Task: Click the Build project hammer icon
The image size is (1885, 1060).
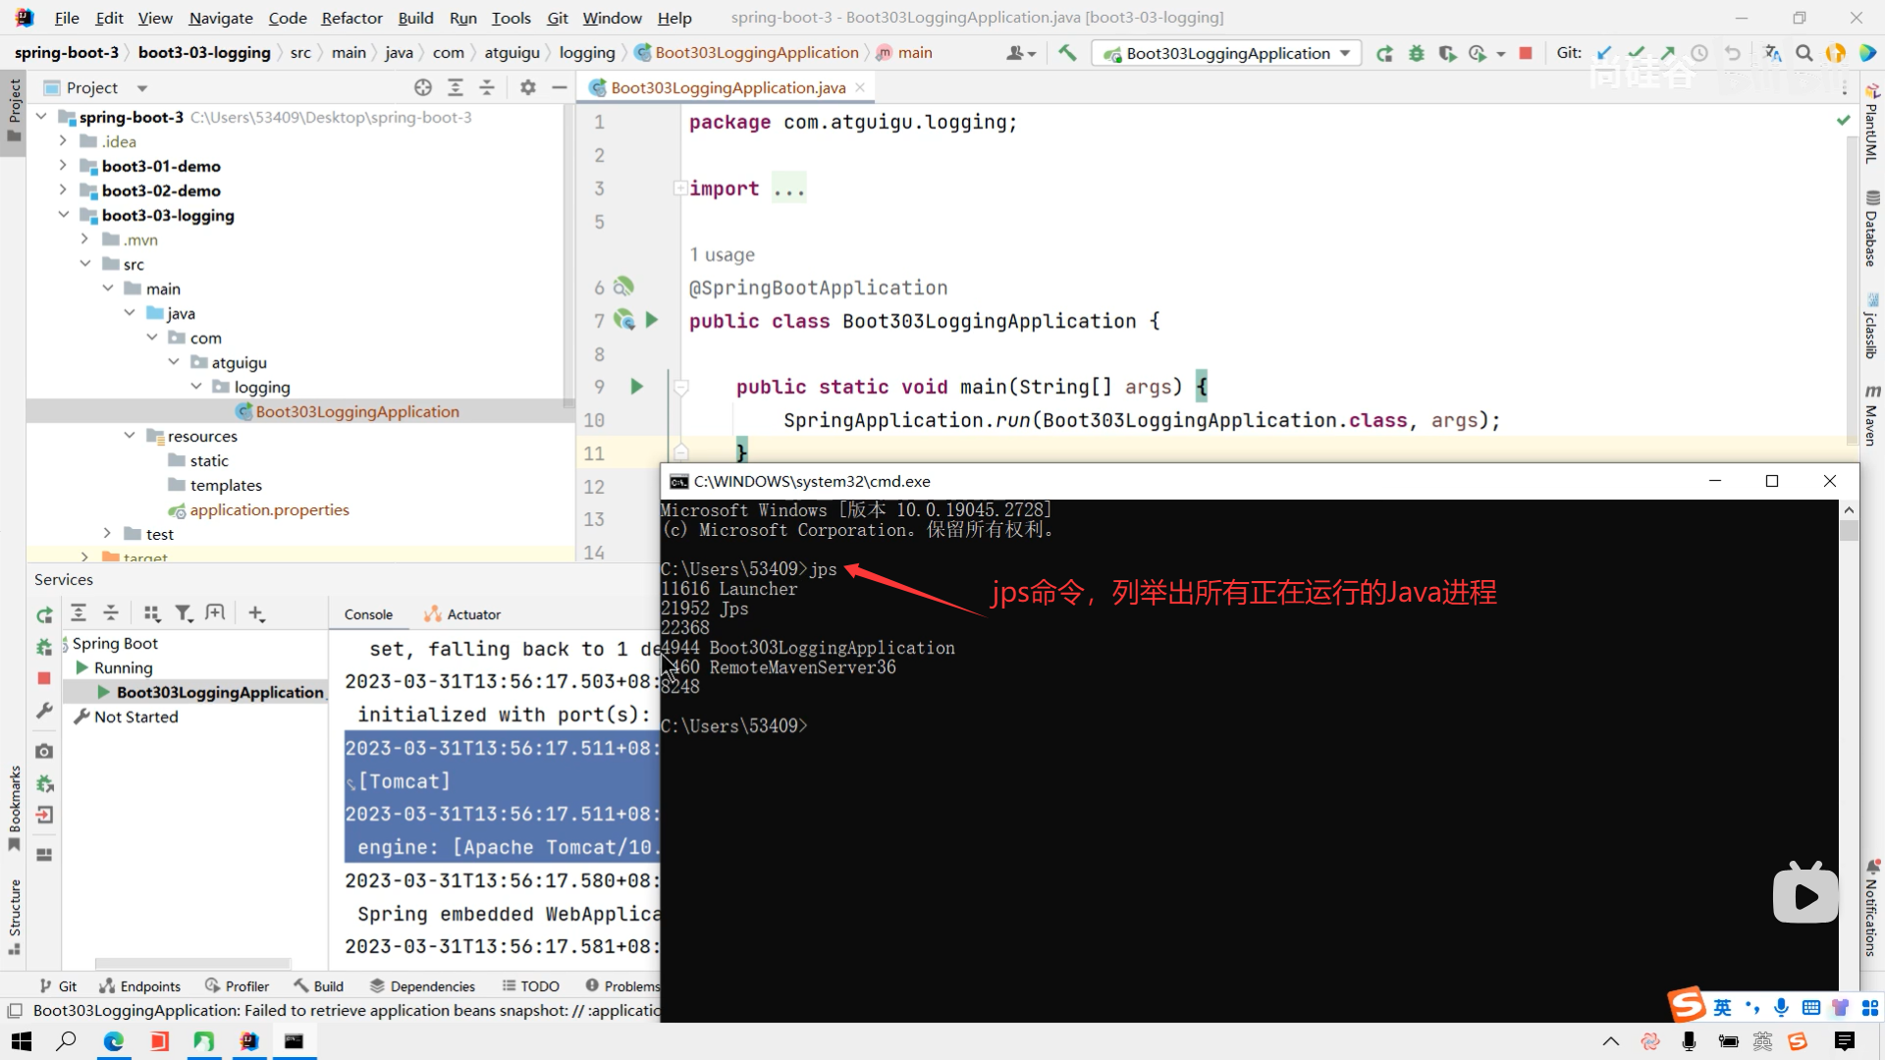Action: pos(1067,53)
